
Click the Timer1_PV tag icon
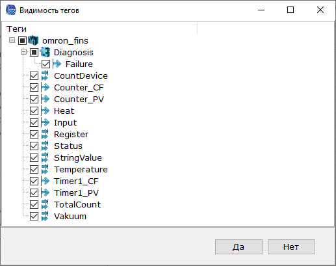click(x=45, y=193)
